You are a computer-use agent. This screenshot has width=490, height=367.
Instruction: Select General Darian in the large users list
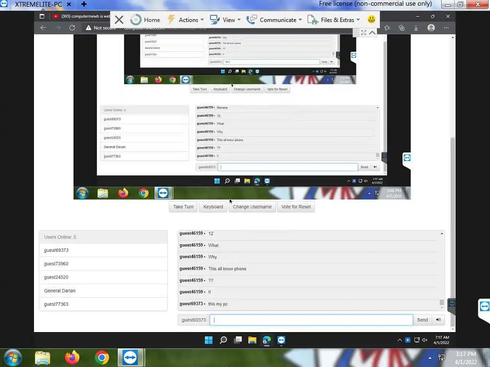103,291
